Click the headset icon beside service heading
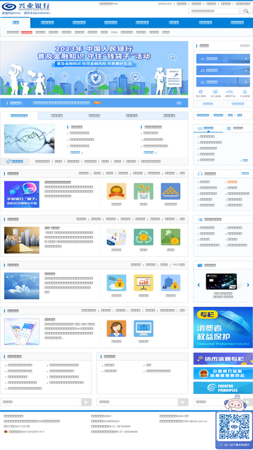The image size is (253, 450). pos(200,173)
